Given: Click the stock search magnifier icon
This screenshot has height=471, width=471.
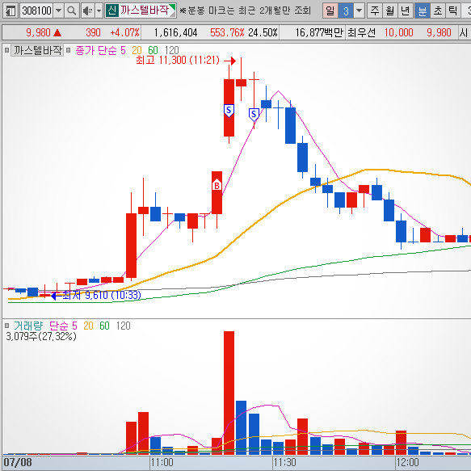Looking at the screenshot, I should click(71, 11).
